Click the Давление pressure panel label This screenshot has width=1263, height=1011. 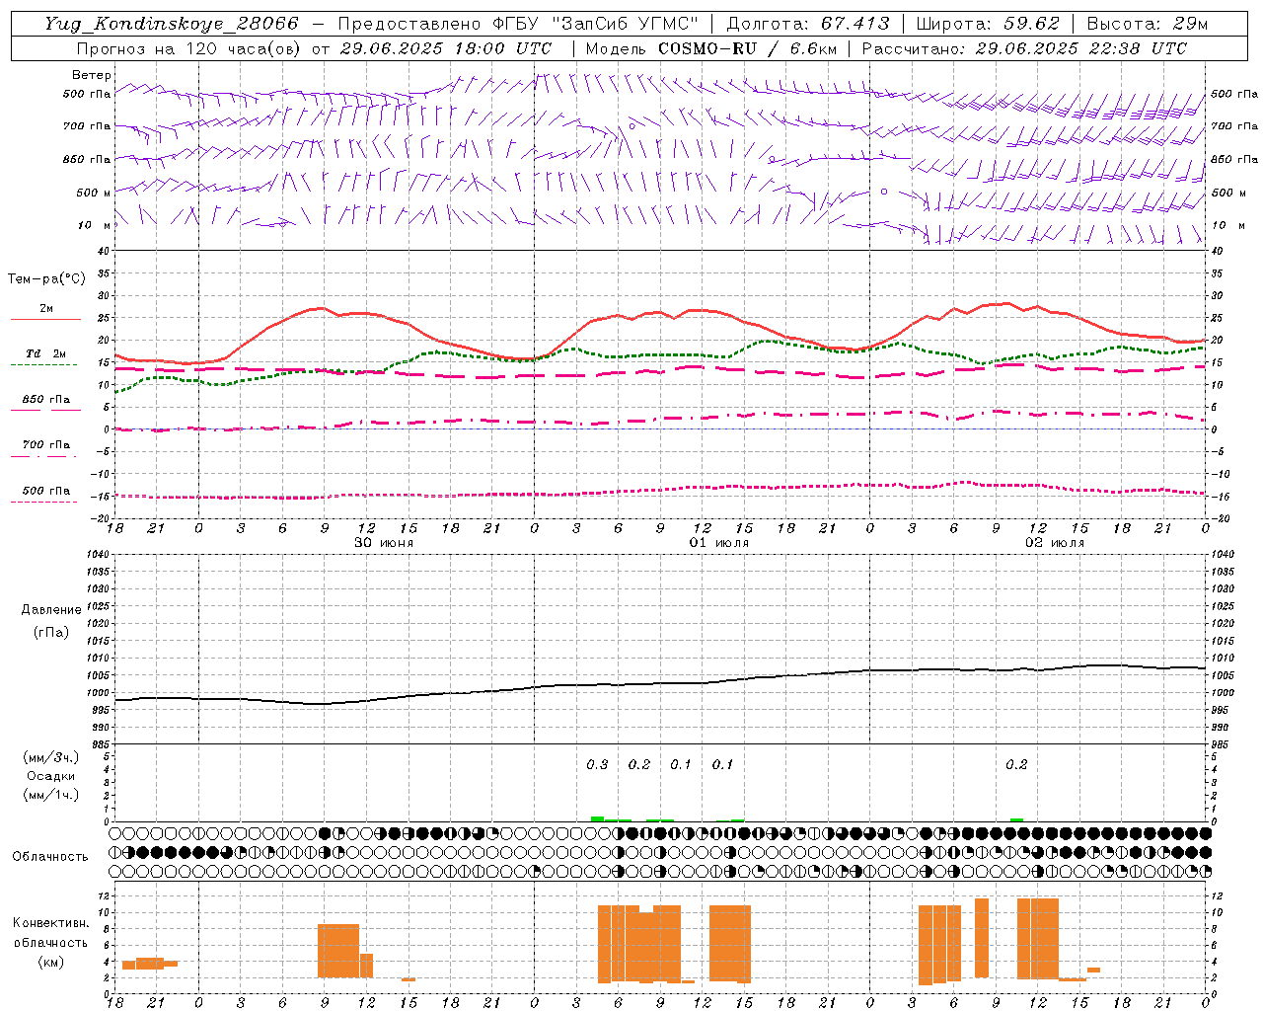50,610
